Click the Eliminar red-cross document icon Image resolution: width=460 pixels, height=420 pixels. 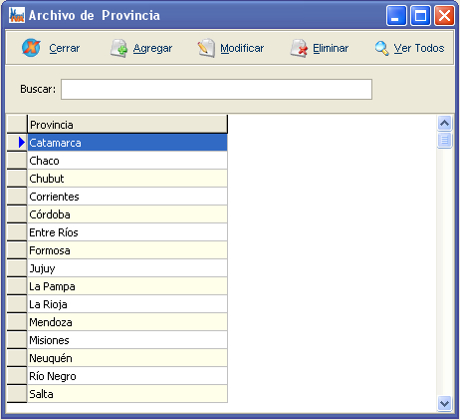(x=299, y=49)
